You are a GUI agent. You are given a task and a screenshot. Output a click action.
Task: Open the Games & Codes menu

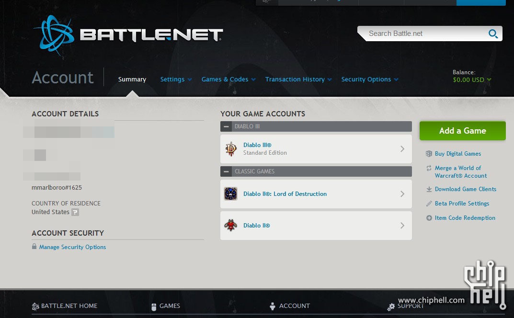[x=225, y=79]
